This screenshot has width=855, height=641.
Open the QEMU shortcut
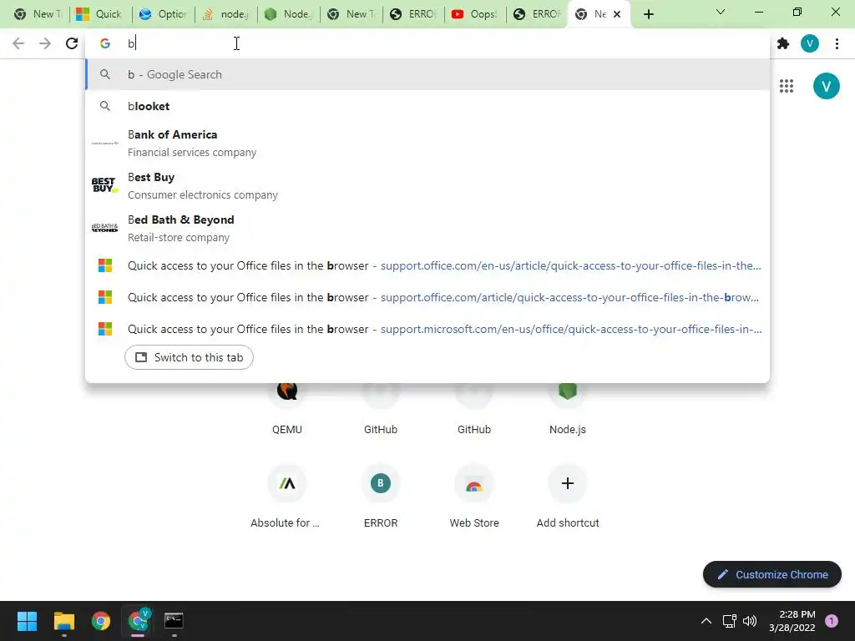[287, 407]
